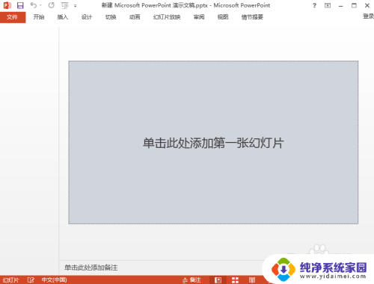
Task: Switch to Slide Sorter view icon
Action: tap(235, 280)
